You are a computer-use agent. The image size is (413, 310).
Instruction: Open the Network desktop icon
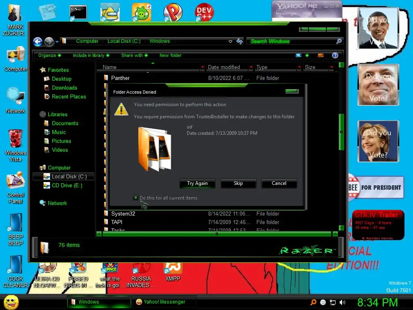click(x=16, y=101)
